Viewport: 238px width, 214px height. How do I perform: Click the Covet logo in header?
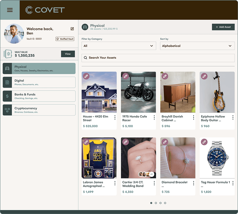[x=45, y=10]
